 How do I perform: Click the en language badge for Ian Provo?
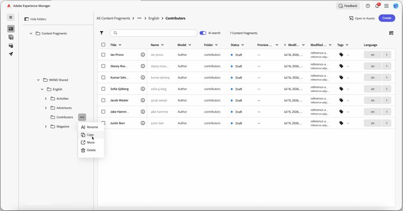pos(372,55)
